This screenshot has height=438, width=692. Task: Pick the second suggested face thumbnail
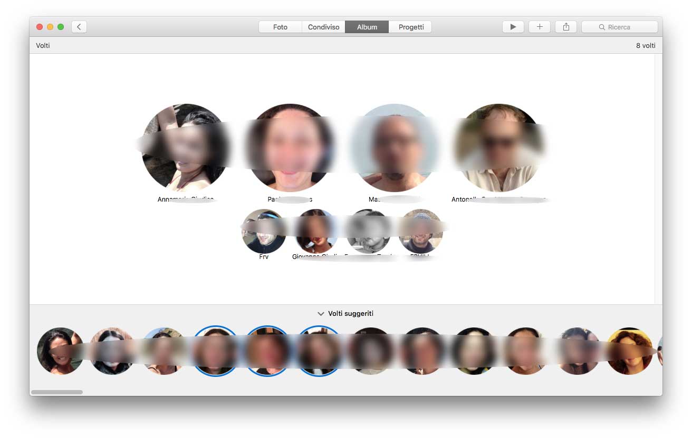pos(112,351)
